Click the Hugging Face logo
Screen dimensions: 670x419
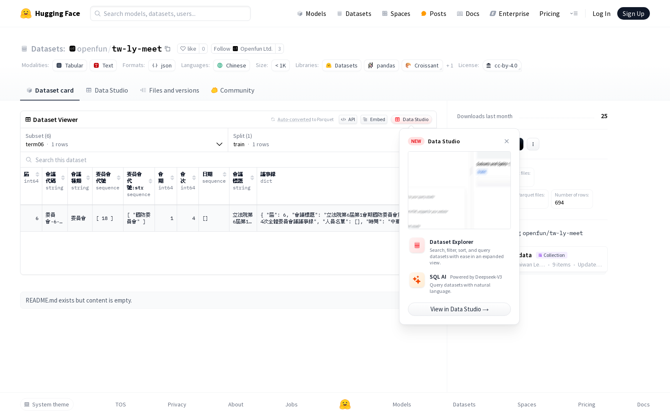50,13
